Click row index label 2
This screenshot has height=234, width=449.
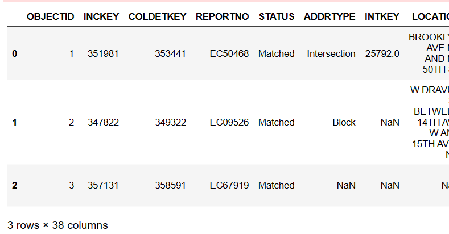tap(15, 185)
